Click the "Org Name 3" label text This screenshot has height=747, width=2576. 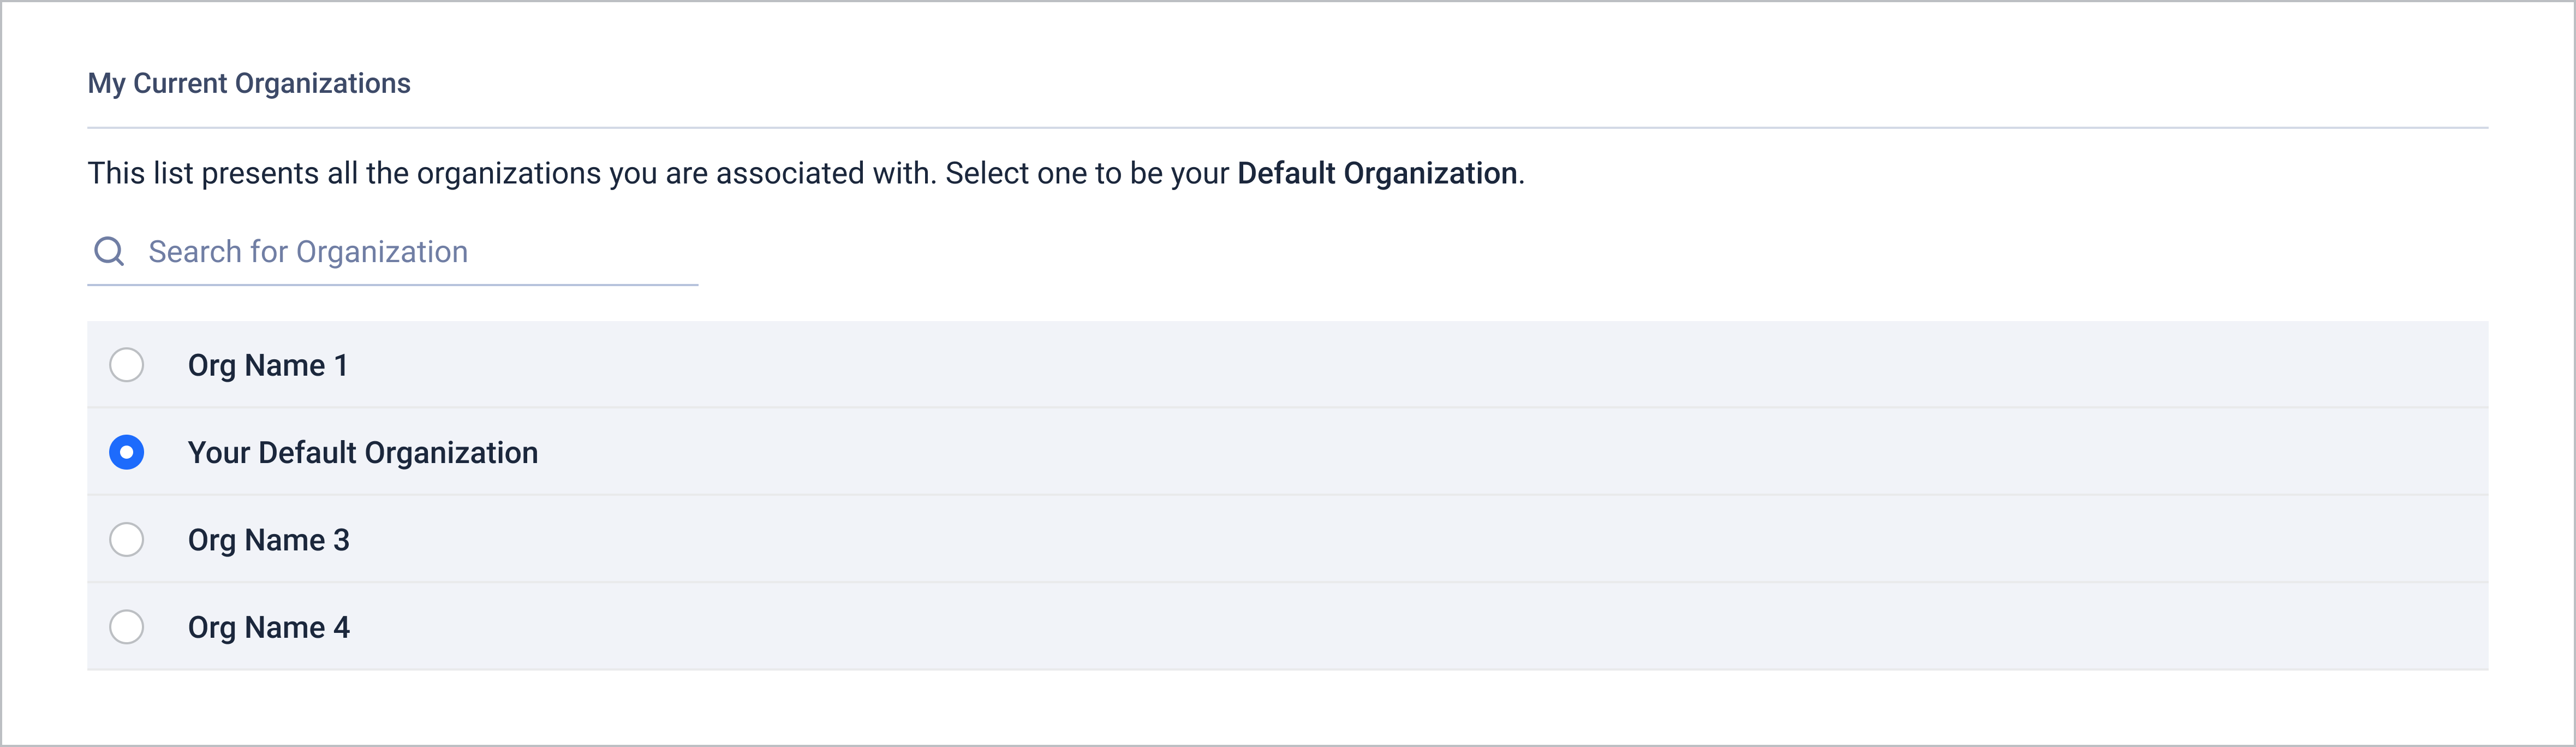pos(269,540)
